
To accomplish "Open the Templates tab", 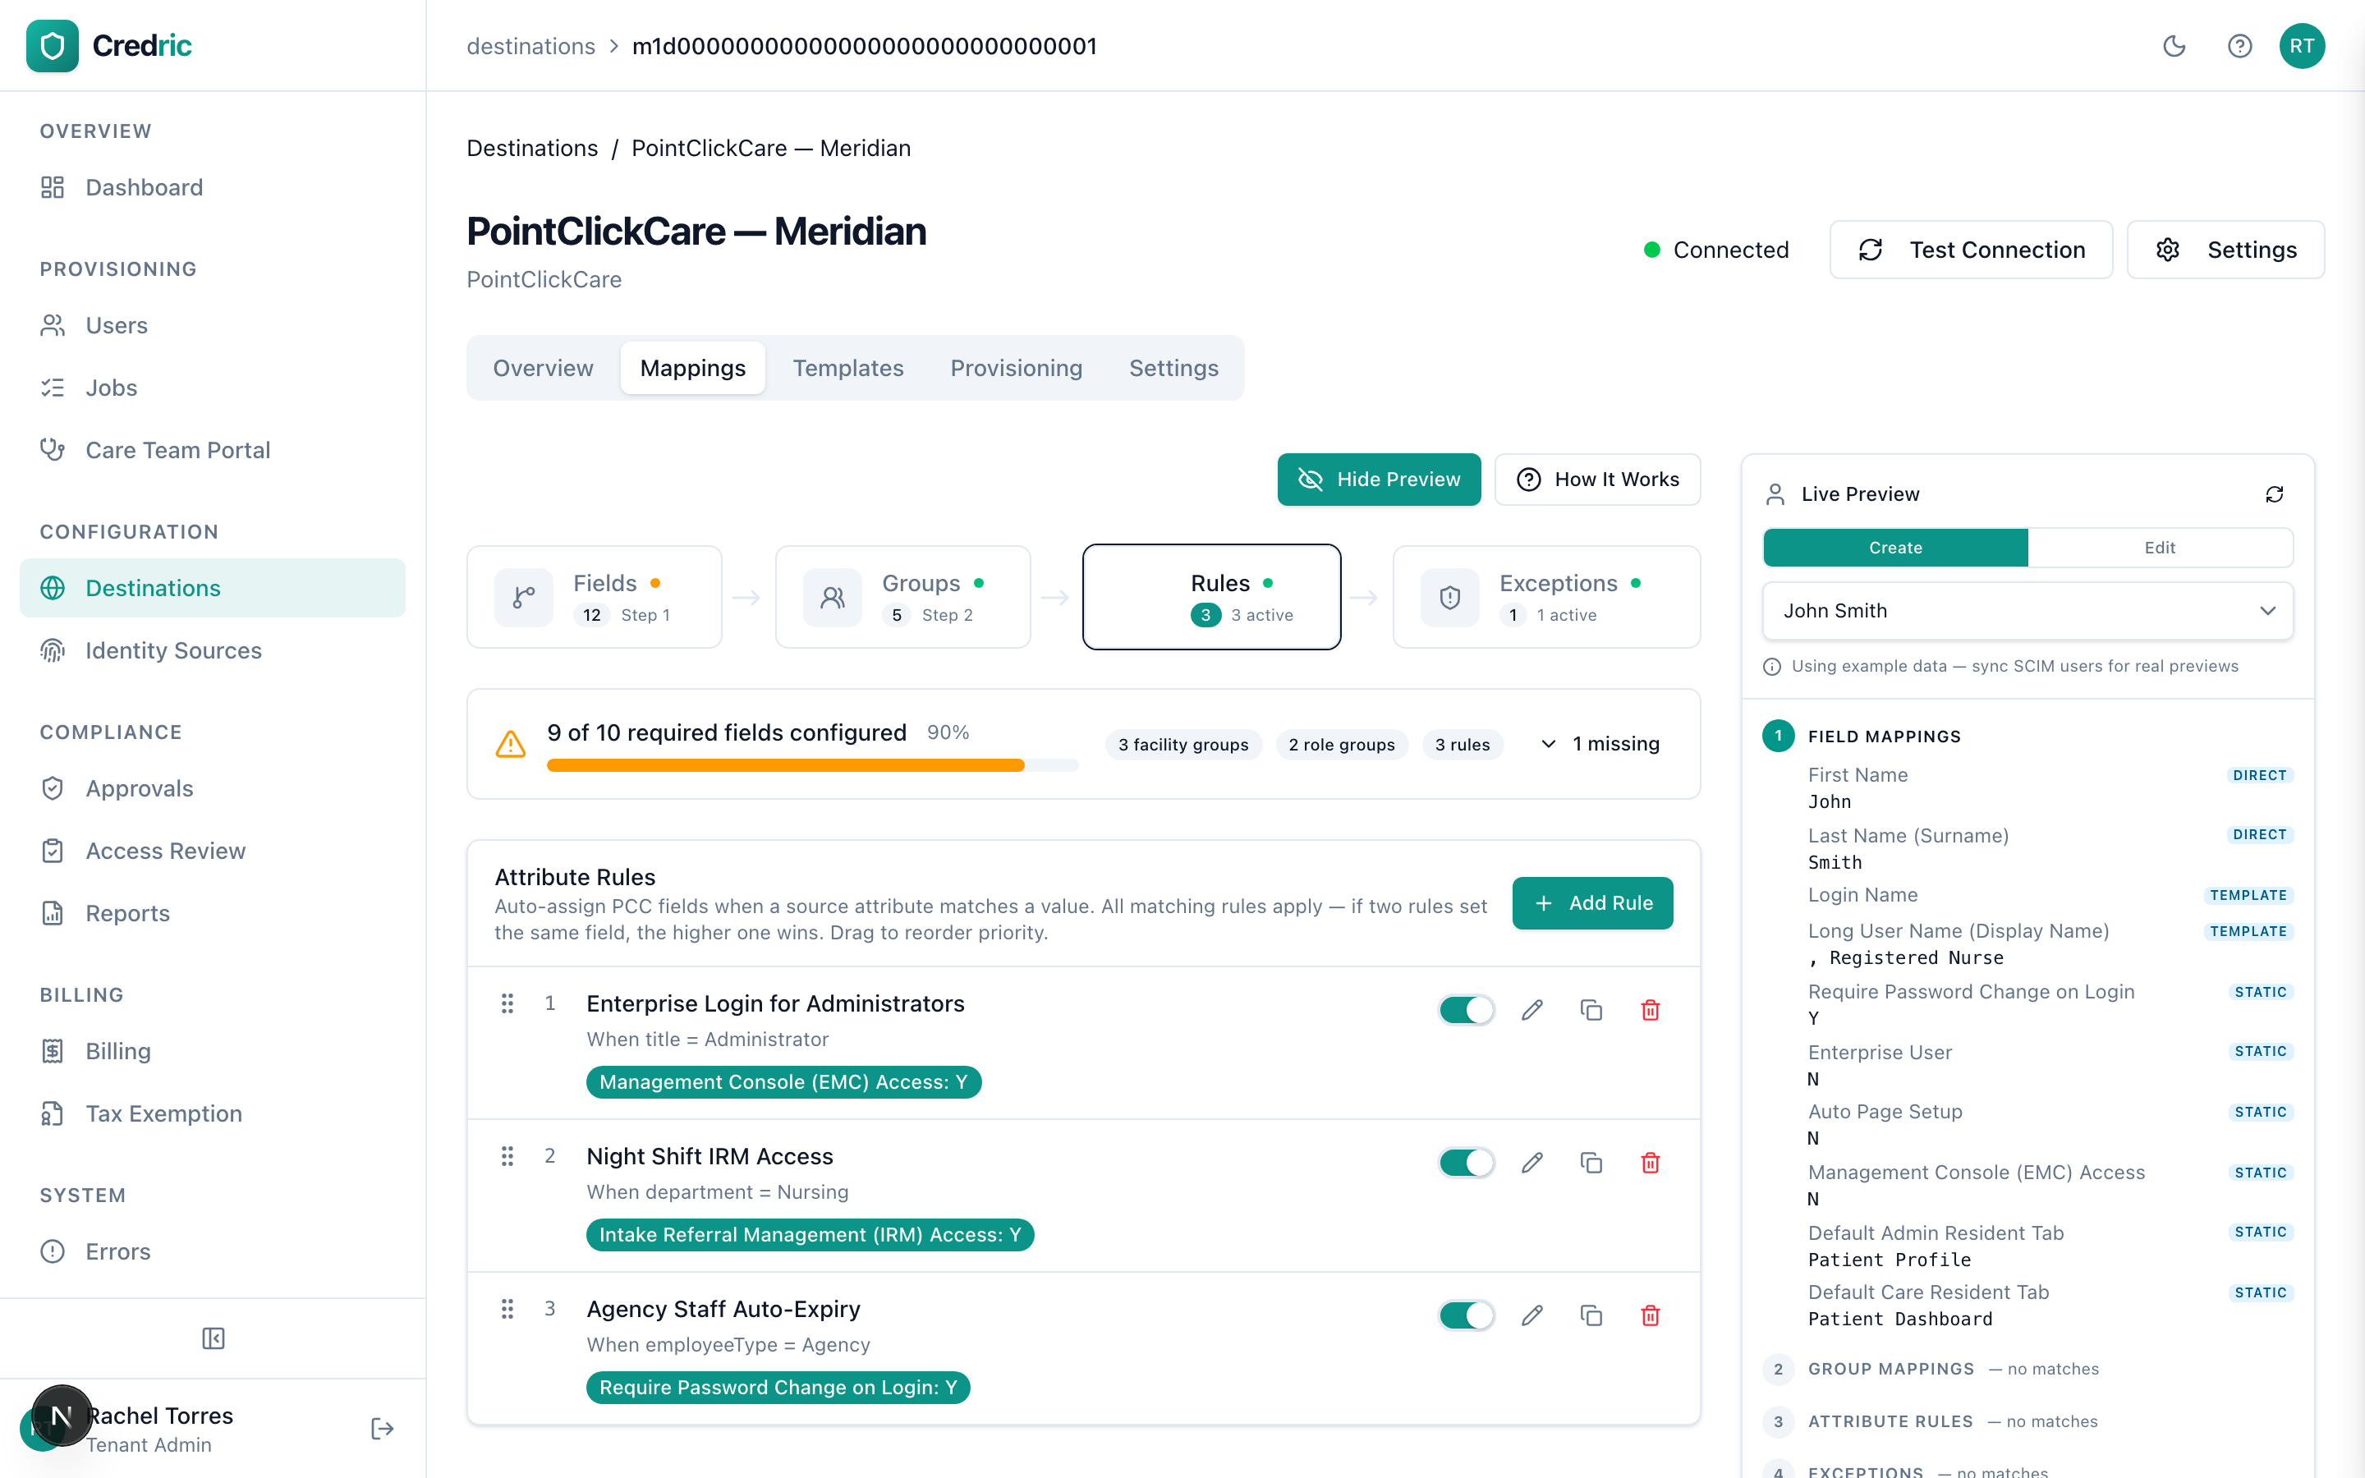I will tap(847, 368).
